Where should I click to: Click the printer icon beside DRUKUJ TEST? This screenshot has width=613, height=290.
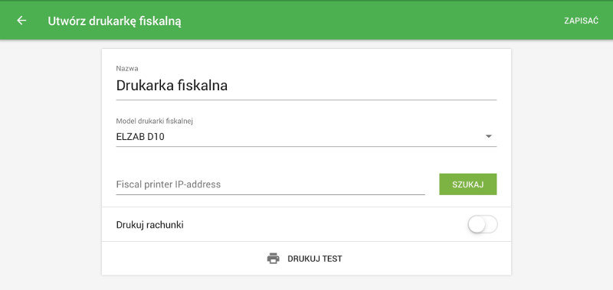point(274,259)
